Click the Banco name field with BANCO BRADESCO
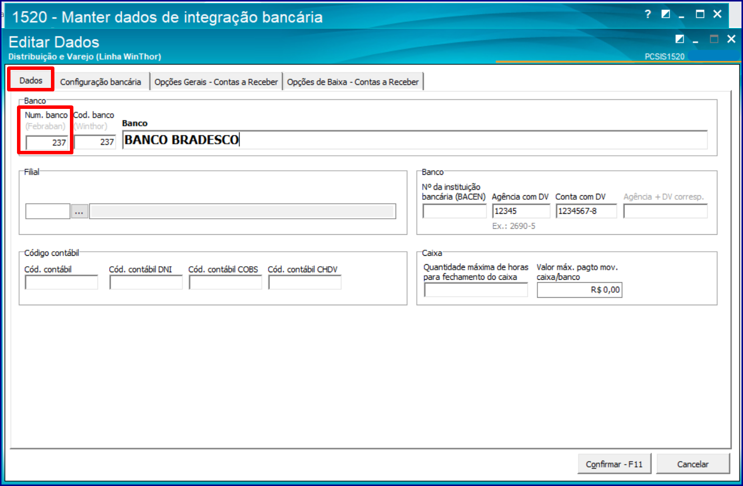 click(x=415, y=140)
